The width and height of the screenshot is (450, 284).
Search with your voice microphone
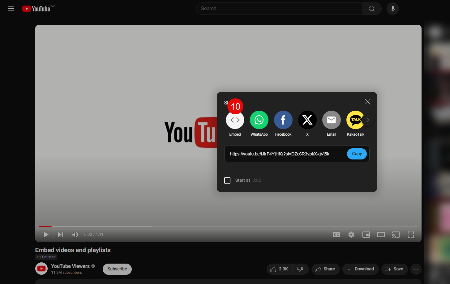(393, 9)
